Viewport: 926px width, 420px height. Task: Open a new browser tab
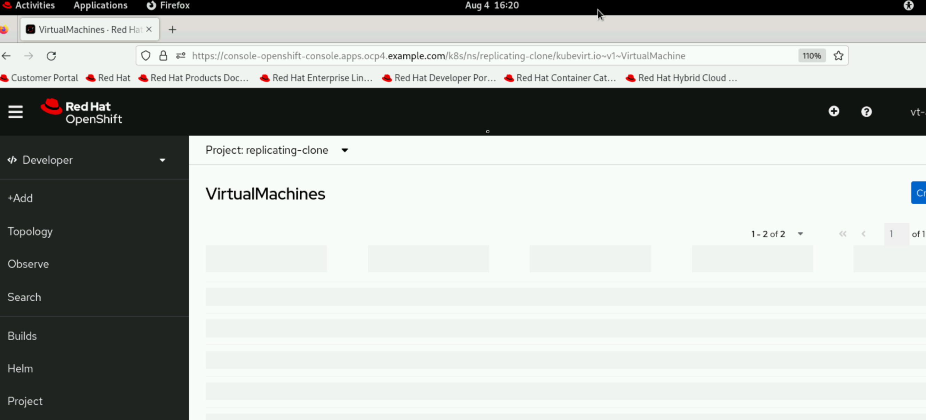click(172, 30)
